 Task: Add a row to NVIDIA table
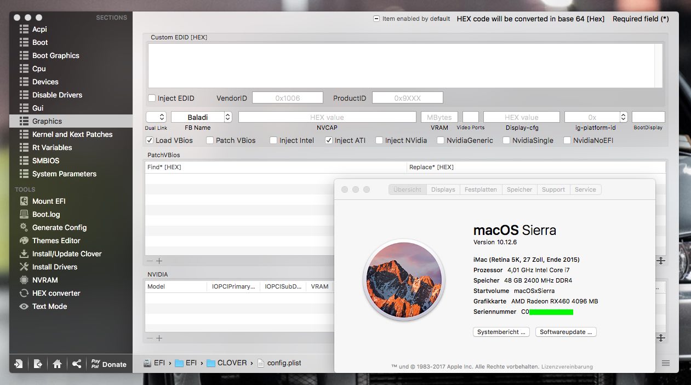point(159,338)
